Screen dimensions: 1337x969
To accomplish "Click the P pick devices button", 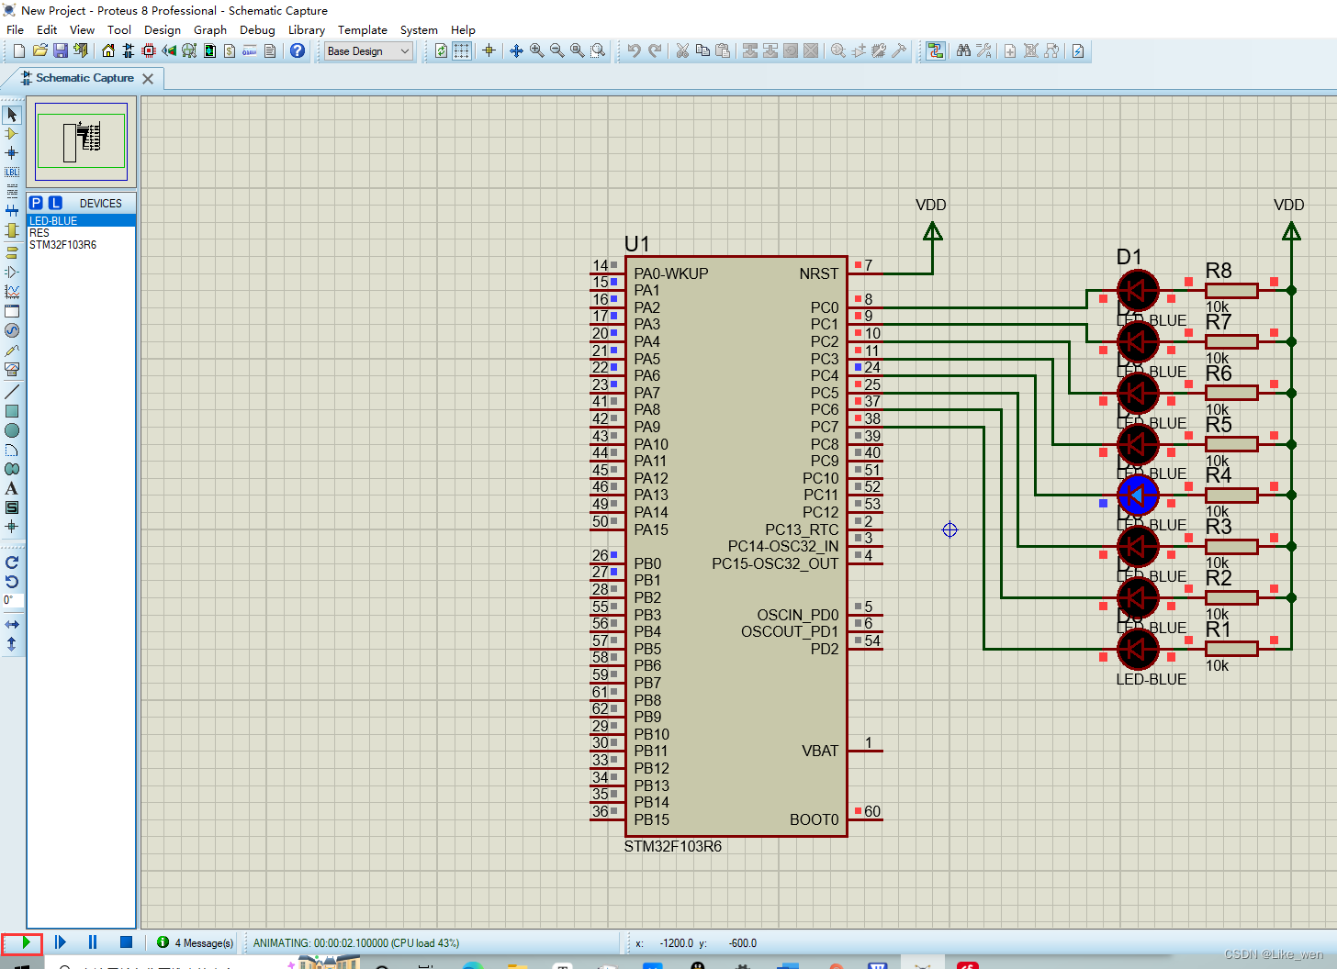I will pos(36,203).
